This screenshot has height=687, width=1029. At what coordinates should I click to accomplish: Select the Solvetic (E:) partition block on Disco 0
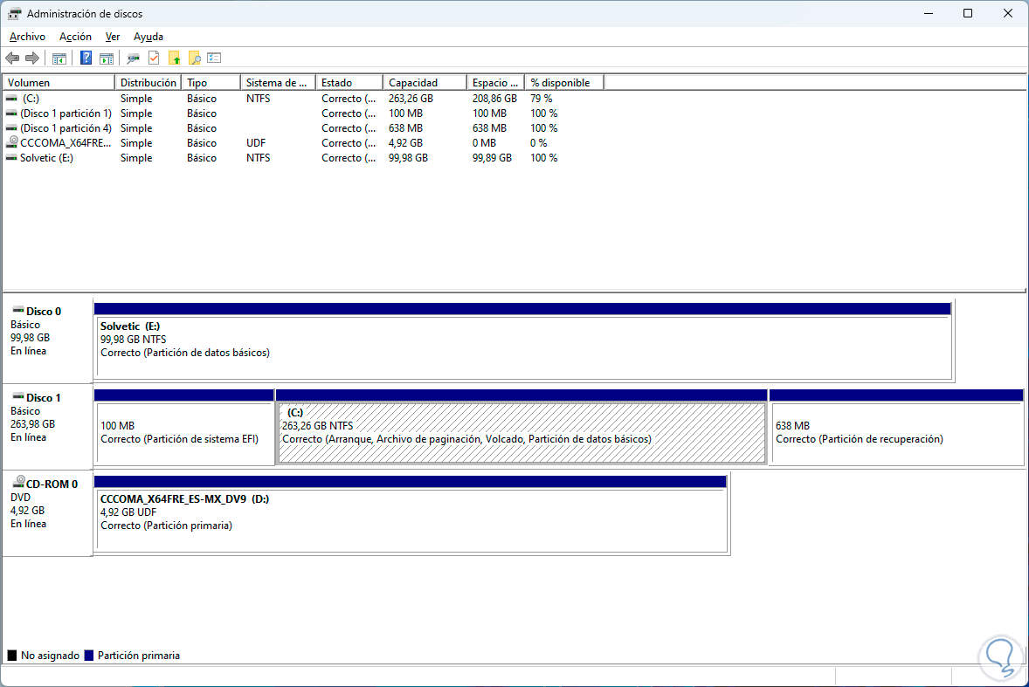[524, 341]
